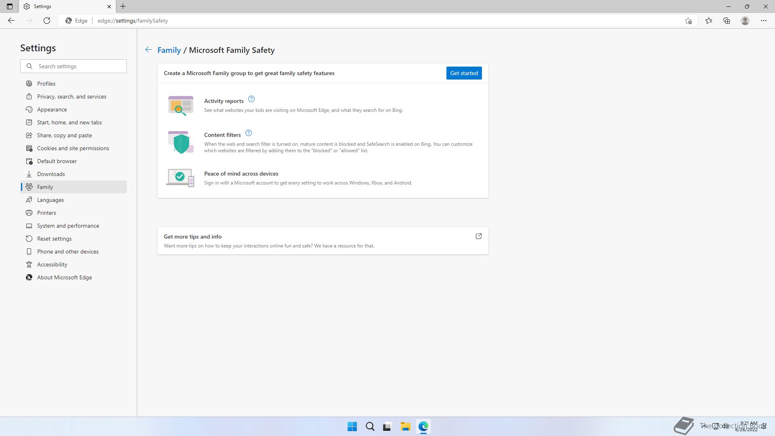Open the Collections icon in toolbar
775x436 pixels.
click(x=727, y=21)
